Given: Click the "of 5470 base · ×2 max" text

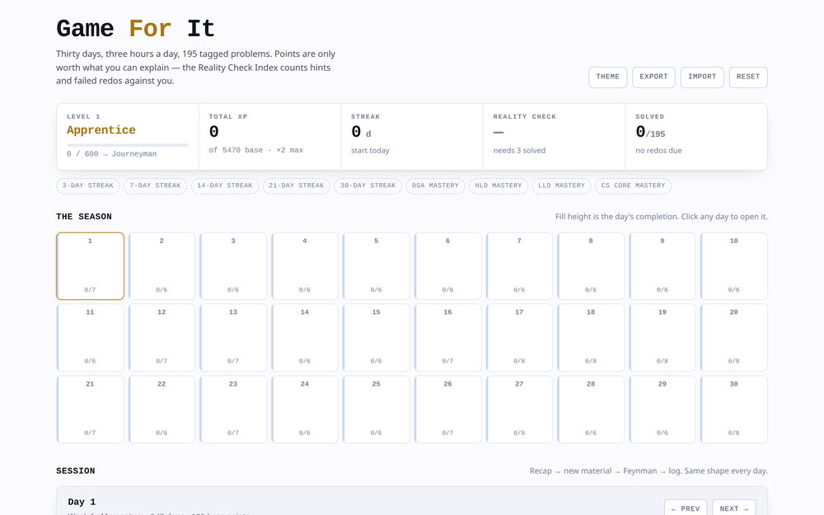Looking at the screenshot, I should [256, 150].
